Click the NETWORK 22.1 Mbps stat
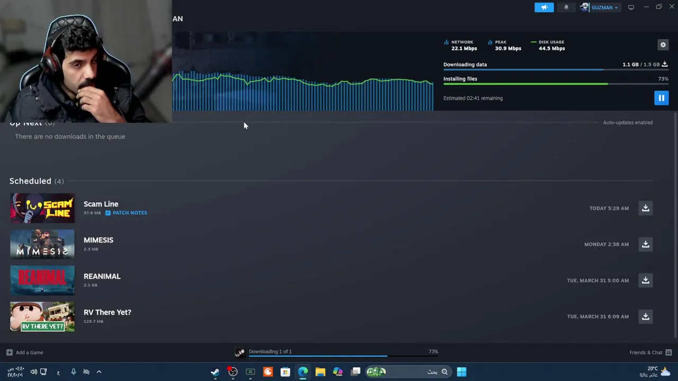The height and width of the screenshot is (381, 678). point(460,45)
